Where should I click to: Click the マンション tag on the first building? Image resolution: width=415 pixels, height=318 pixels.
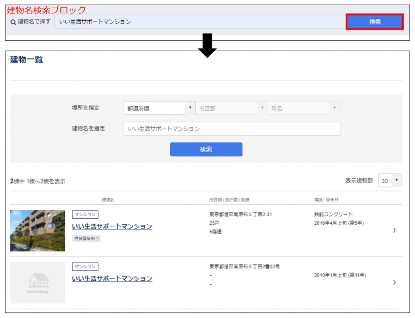point(85,215)
